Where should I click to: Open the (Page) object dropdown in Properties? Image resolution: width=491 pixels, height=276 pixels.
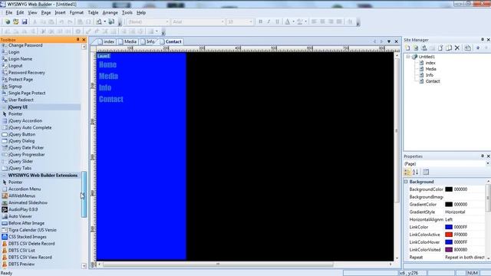click(x=488, y=163)
